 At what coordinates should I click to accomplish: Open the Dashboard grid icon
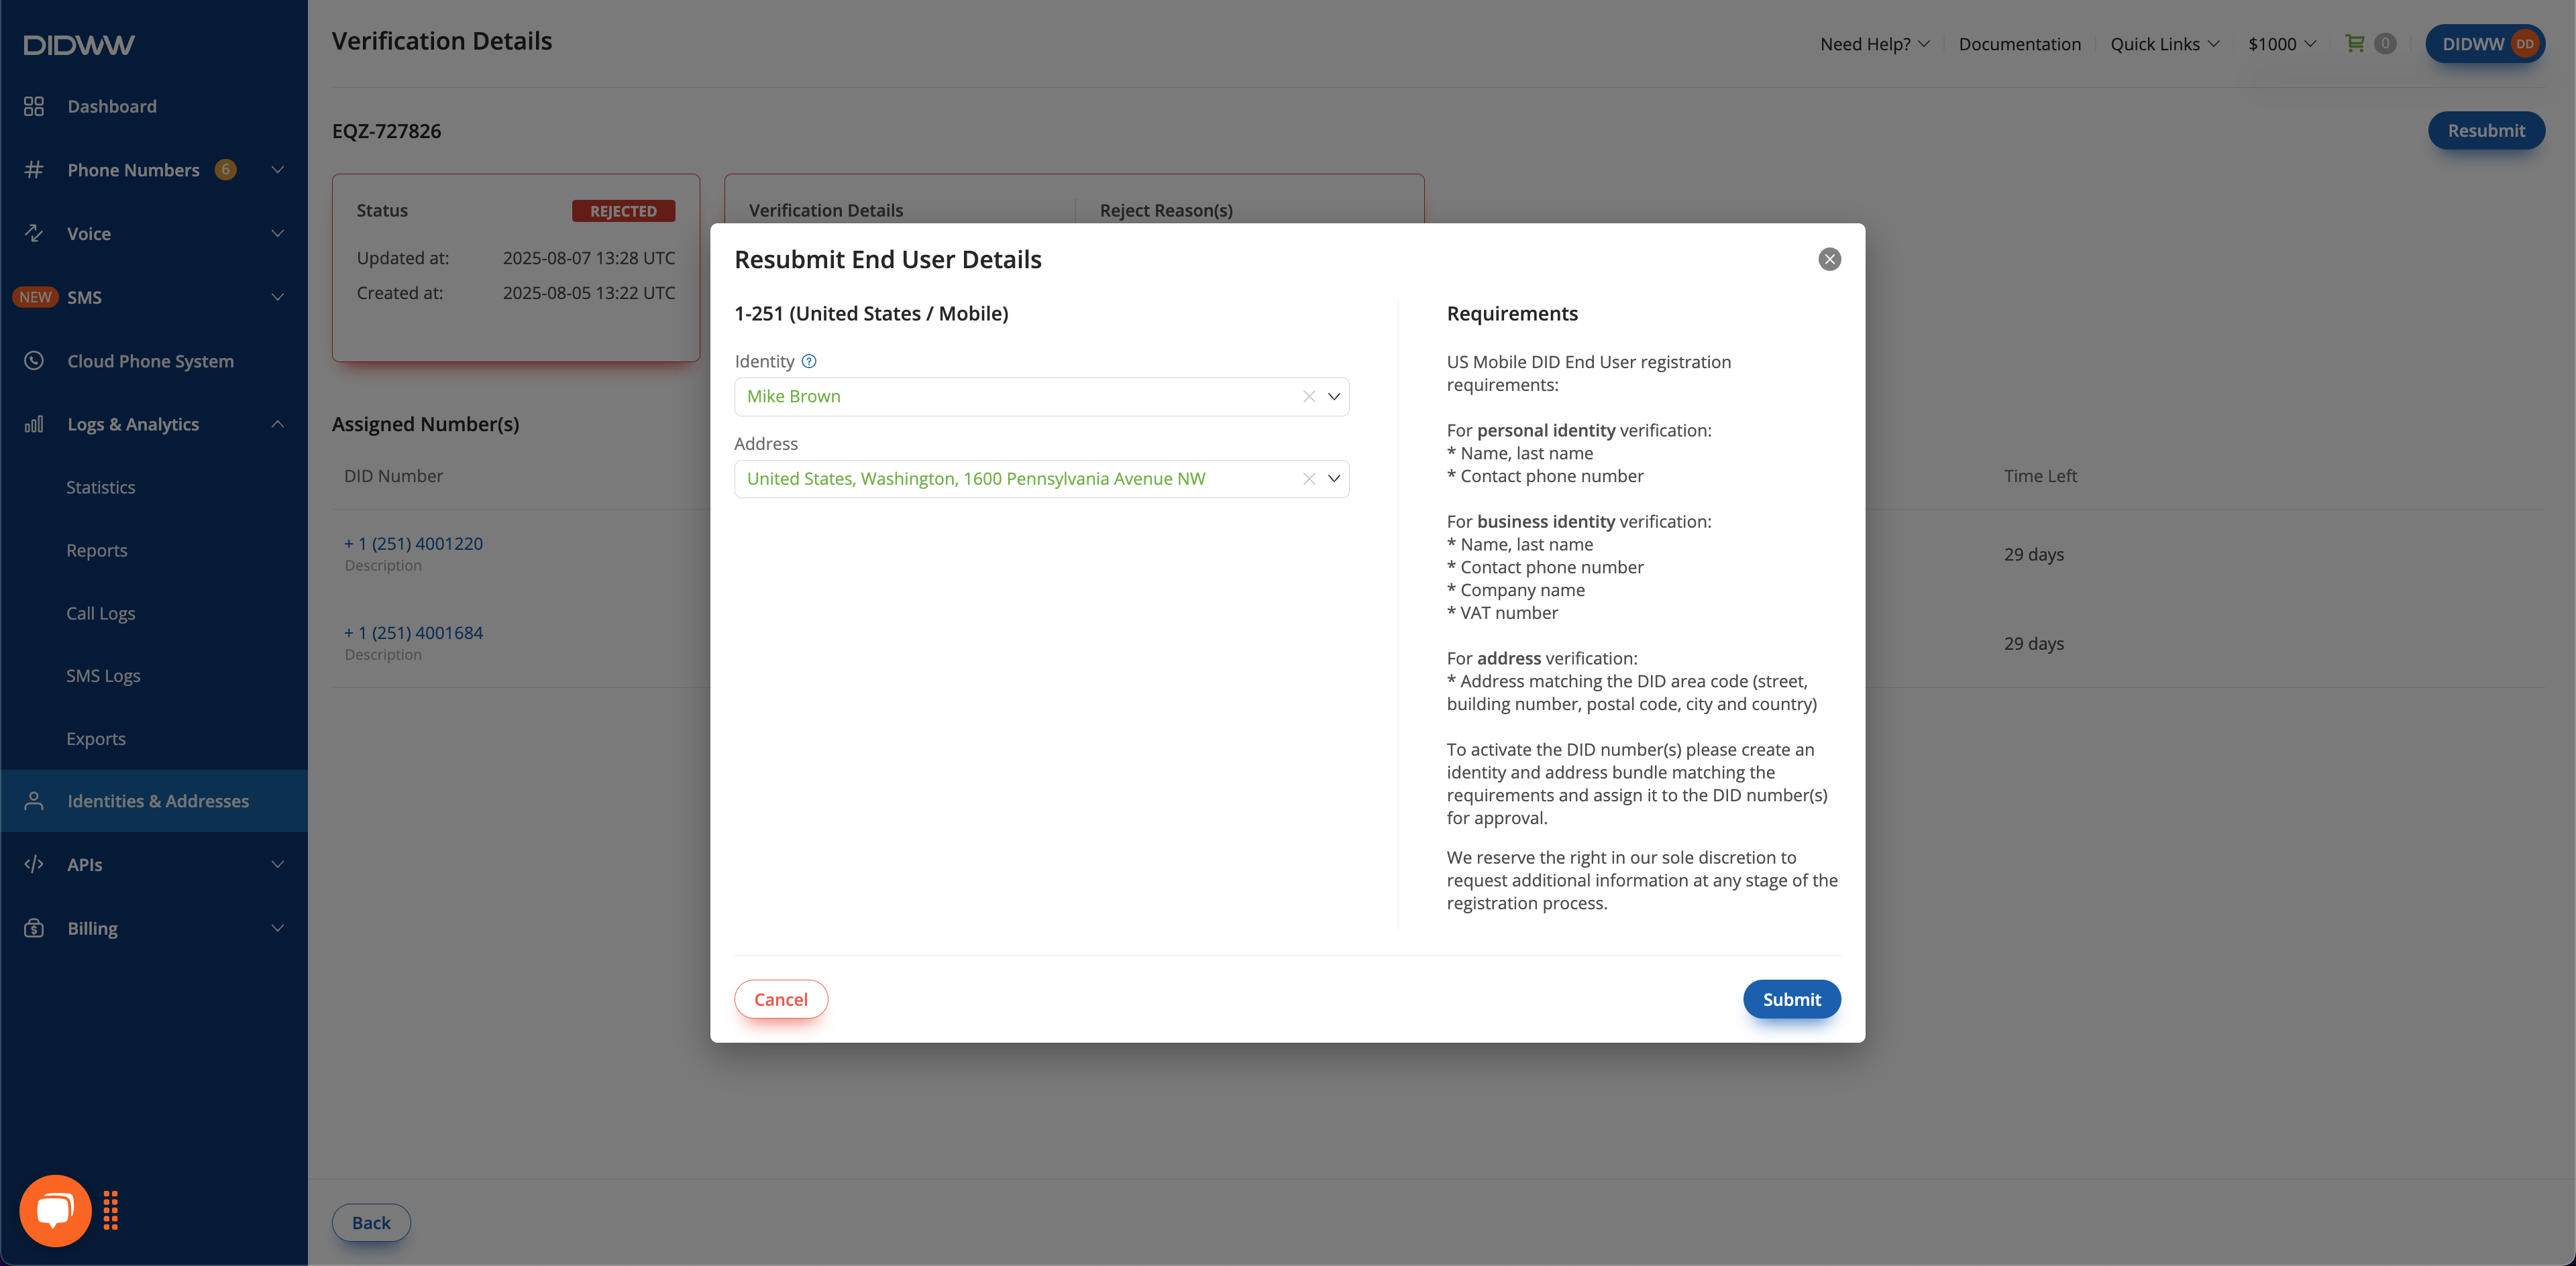click(x=34, y=106)
